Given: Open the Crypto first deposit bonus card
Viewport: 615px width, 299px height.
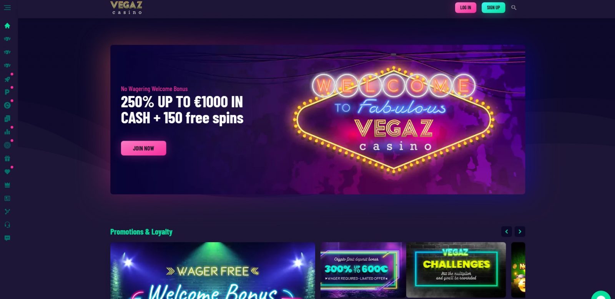Looking at the screenshot, I should [363, 270].
